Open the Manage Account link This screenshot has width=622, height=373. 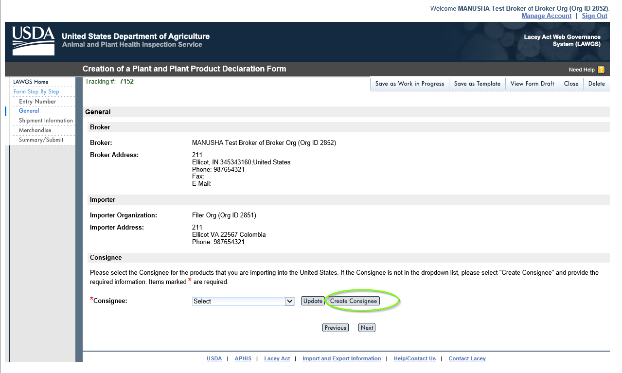(546, 16)
